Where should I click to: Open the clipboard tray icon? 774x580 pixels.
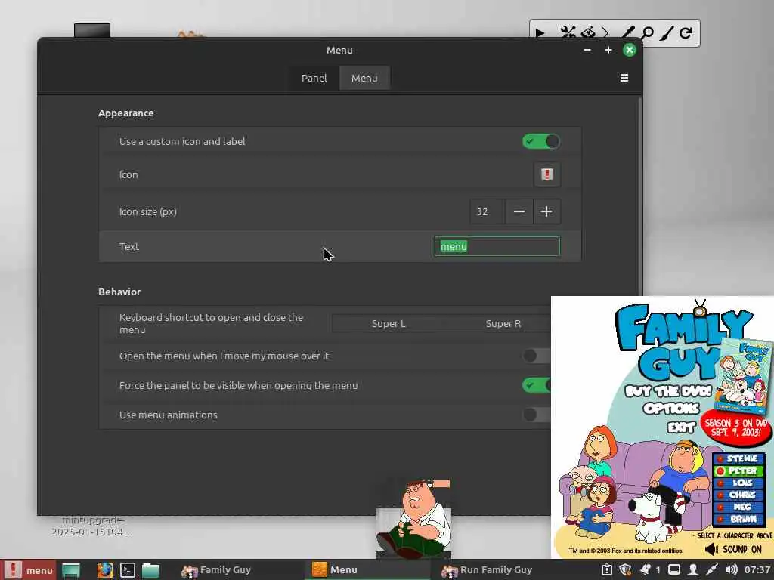[607, 570]
